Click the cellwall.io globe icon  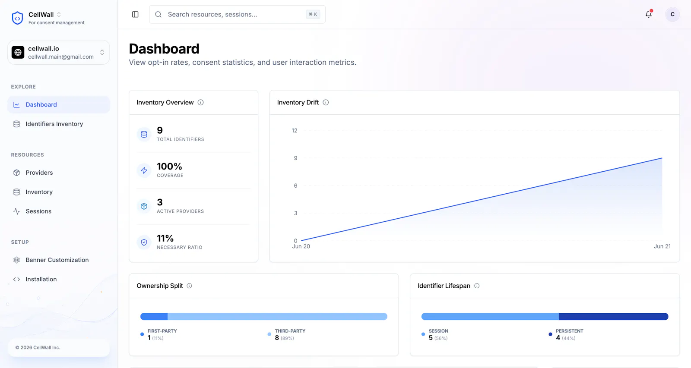point(18,52)
